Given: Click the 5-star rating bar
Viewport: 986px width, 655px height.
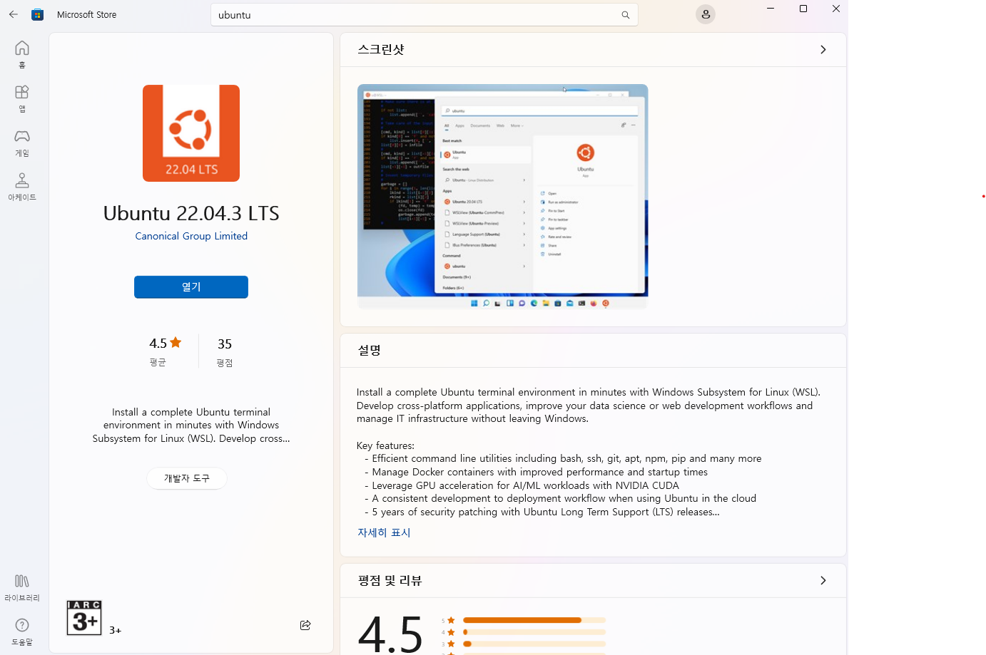Looking at the screenshot, I should [534, 620].
